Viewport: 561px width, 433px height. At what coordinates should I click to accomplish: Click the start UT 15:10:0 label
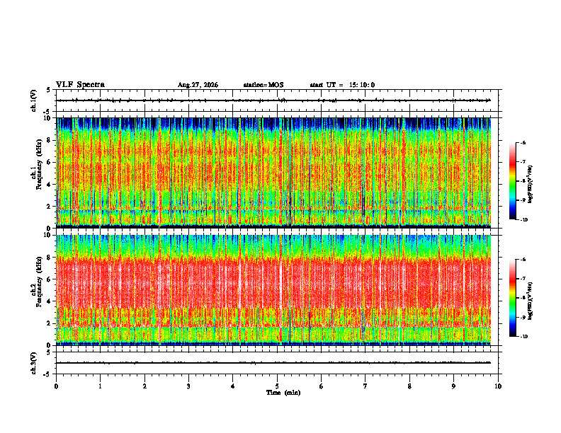click(342, 85)
